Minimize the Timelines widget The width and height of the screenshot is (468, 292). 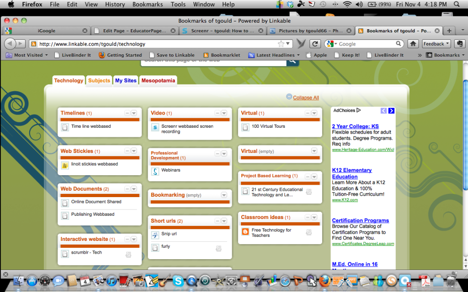127,113
